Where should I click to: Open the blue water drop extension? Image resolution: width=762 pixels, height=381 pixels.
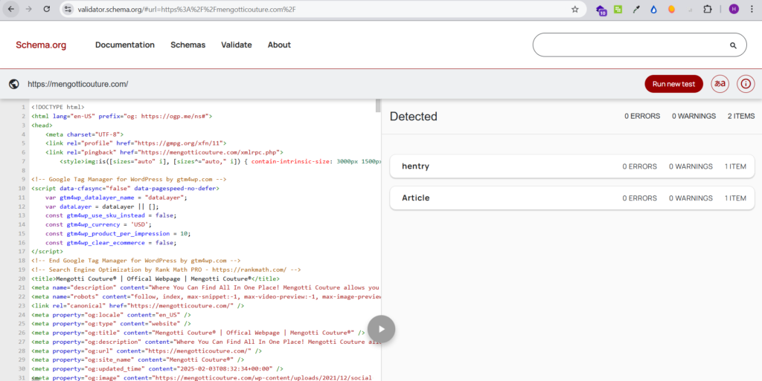point(653,9)
